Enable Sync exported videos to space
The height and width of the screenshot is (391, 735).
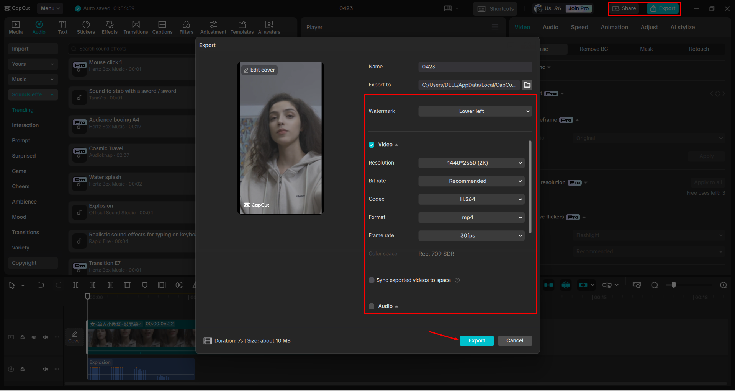coord(371,280)
